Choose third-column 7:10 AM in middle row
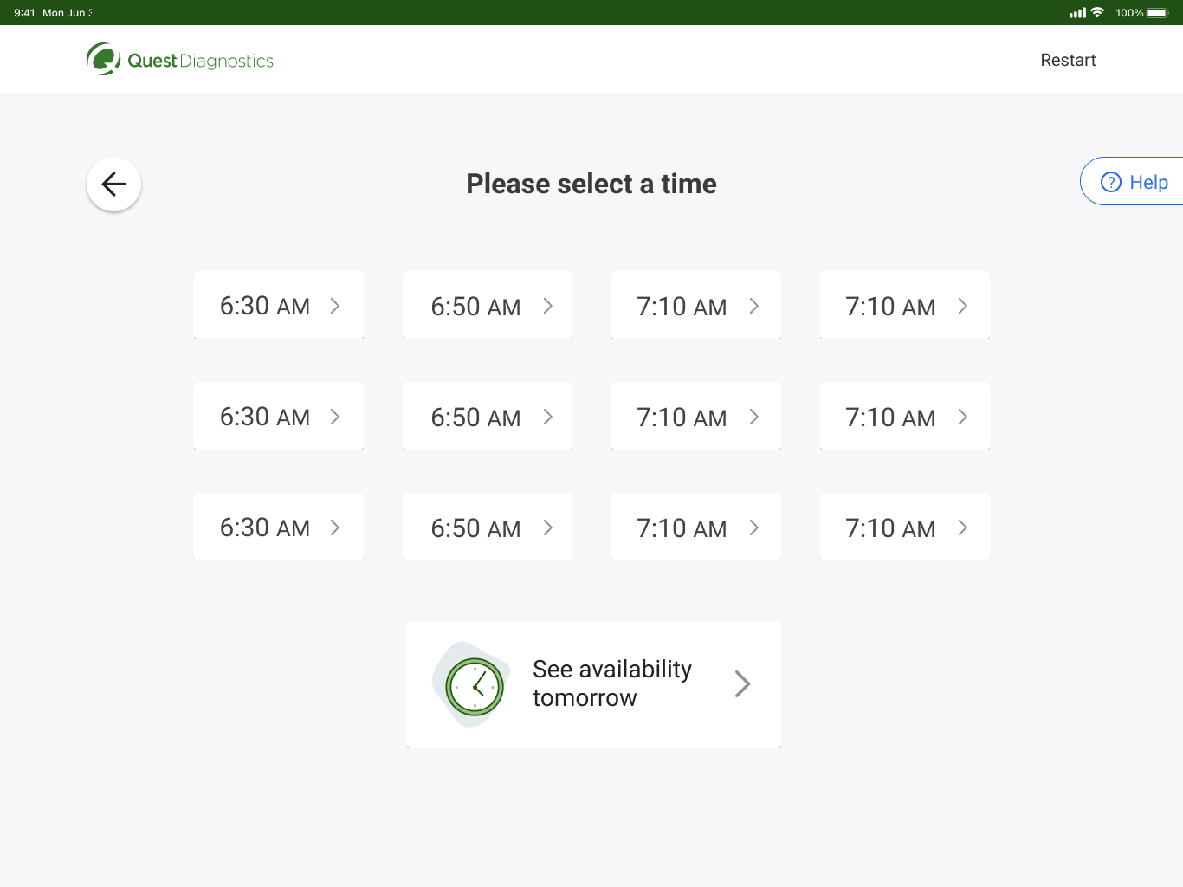 click(696, 416)
